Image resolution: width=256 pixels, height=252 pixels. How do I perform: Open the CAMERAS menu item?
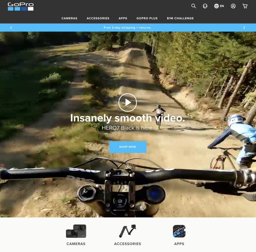coord(69,18)
